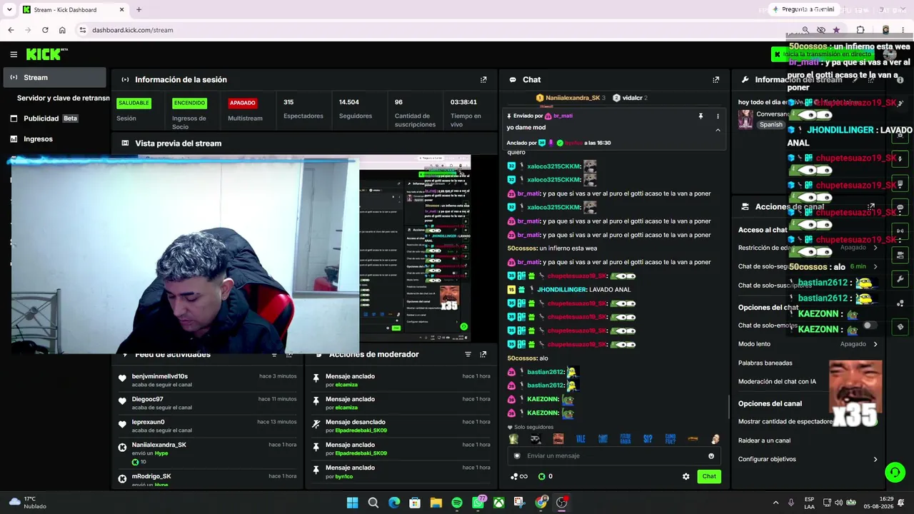914x514 pixels.
Task: Click the Chat send button
Action: pyautogui.click(x=709, y=476)
